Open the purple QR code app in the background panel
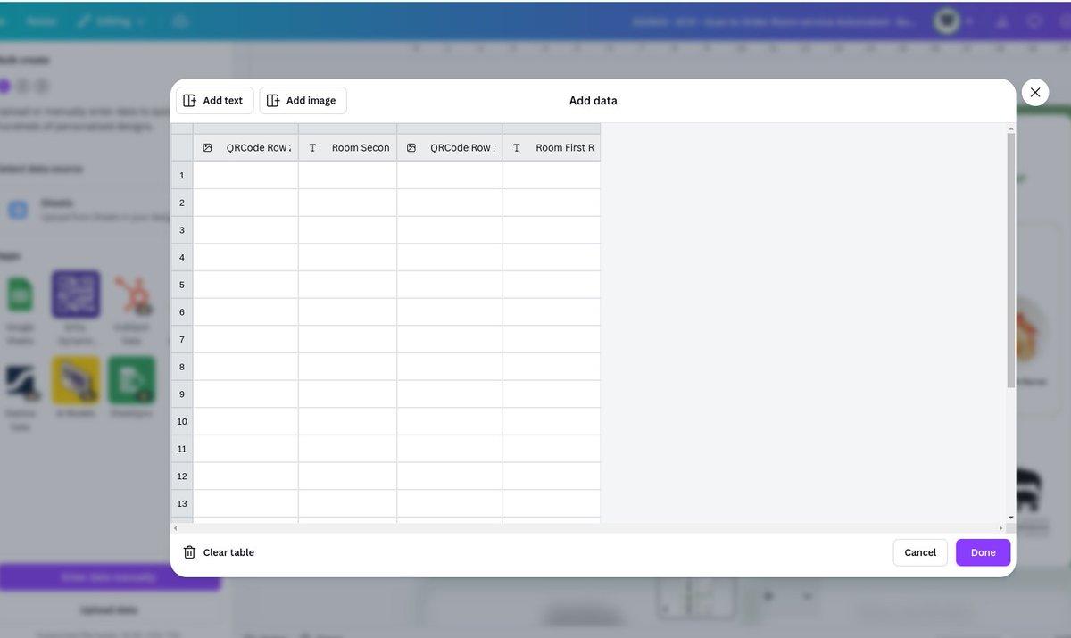The width and height of the screenshot is (1071, 638). pos(76,294)
